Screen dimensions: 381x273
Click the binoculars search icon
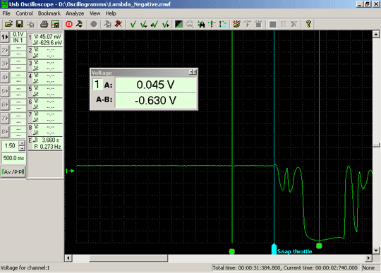pos(201,24)
